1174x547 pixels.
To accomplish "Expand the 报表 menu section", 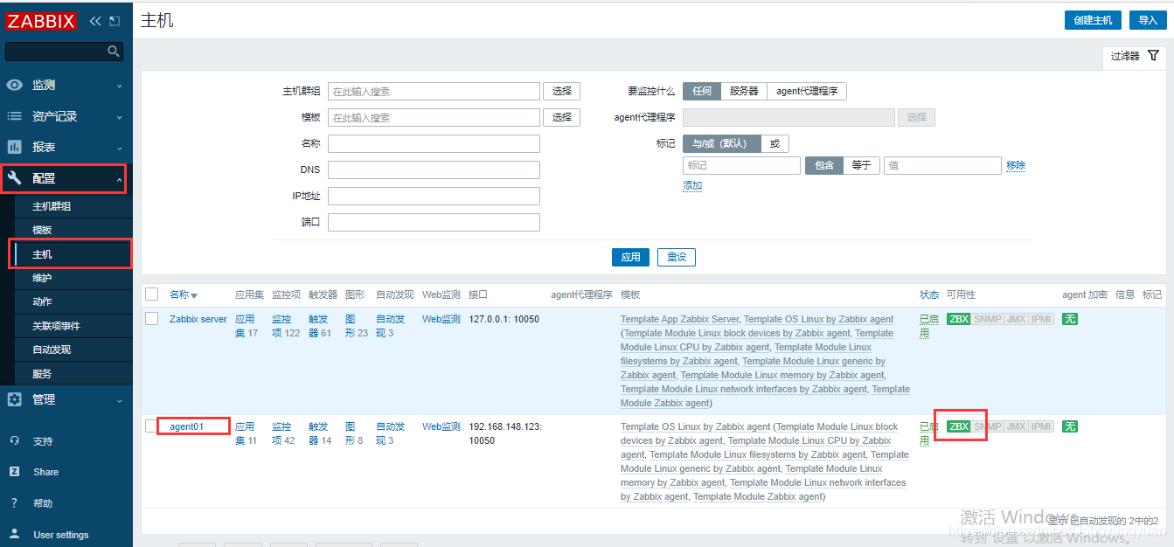I will (66, 147).
